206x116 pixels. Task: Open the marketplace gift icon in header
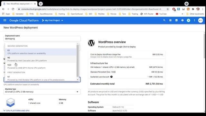pos(170,20)
